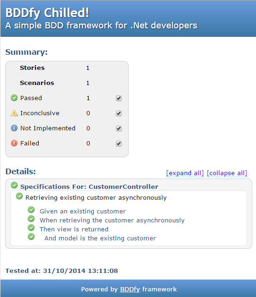The height and width of the screenshot is (297, 256).
Task: Click green check icon beside Specifications For: CustomerController
Action: pos(14,185)
